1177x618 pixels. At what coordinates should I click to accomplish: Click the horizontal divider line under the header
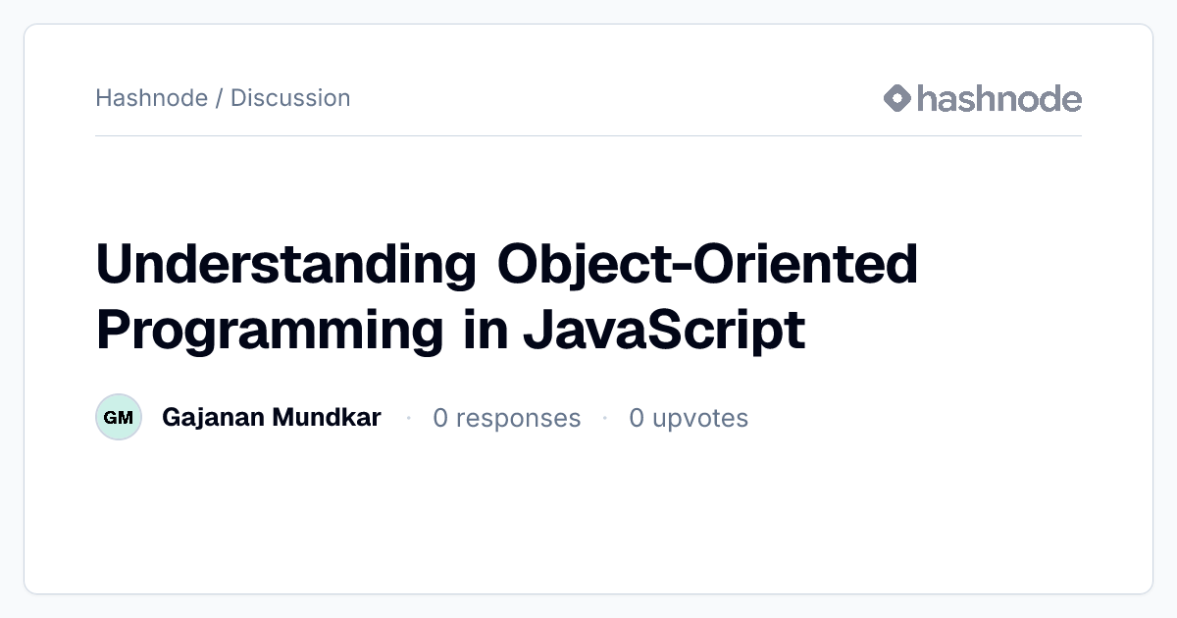pyautogui.click(x=588, y=135)
